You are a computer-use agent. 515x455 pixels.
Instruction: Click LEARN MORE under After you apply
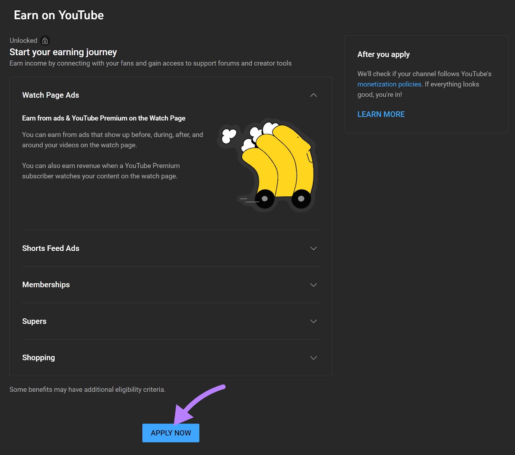(381, 114)
